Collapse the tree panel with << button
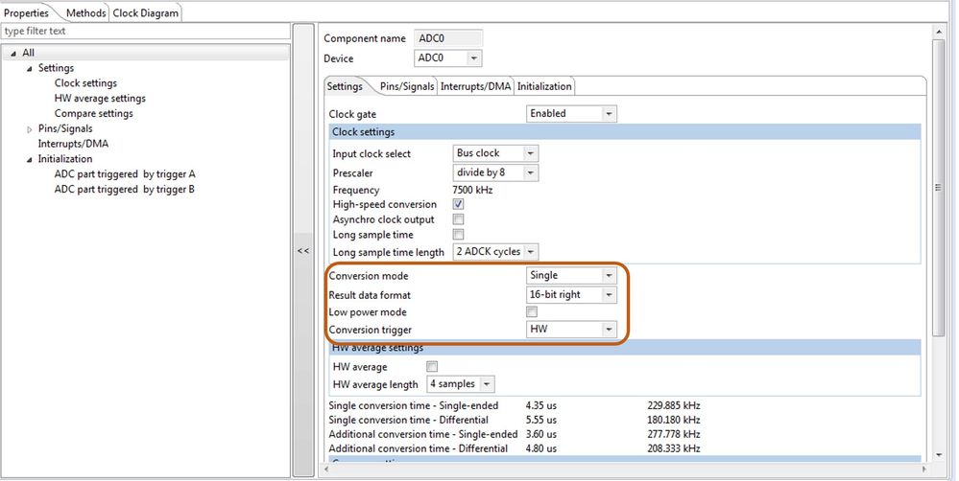The image size is (959, 481). coord(303,250)
